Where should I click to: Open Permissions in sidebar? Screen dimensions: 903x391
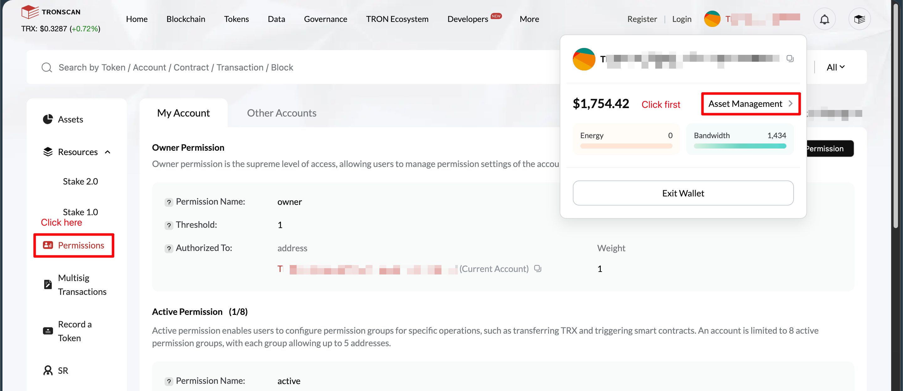click(x=74, y=245)
